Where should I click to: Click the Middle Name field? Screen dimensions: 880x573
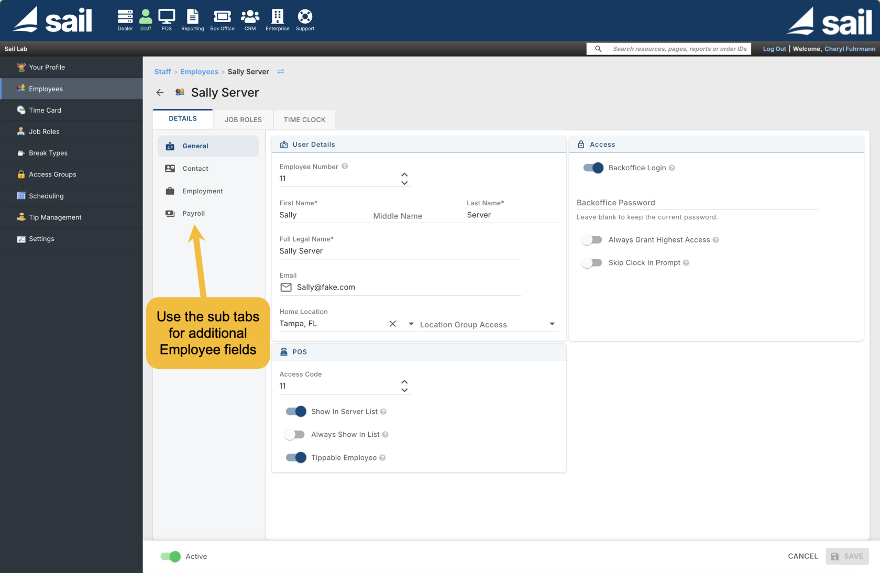coord(419,216)
